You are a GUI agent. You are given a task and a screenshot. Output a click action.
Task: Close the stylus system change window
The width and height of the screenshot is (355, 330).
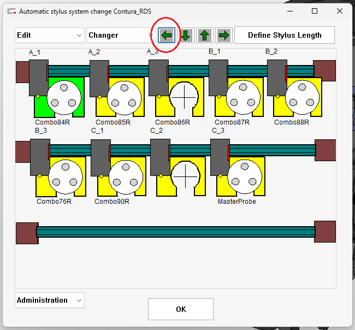tap(340, 11)
